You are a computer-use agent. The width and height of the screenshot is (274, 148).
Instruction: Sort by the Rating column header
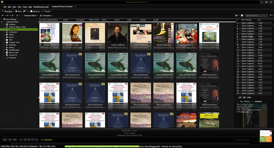pos(143,20)
